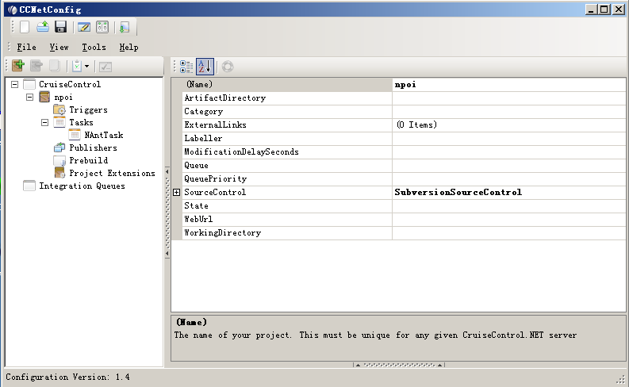The height and width of the screenshot is (387, 629).
Task: Click the Publishers icon in the project tree
Action: [x=59, y=148]
